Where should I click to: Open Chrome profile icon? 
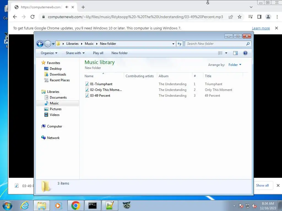268,17
